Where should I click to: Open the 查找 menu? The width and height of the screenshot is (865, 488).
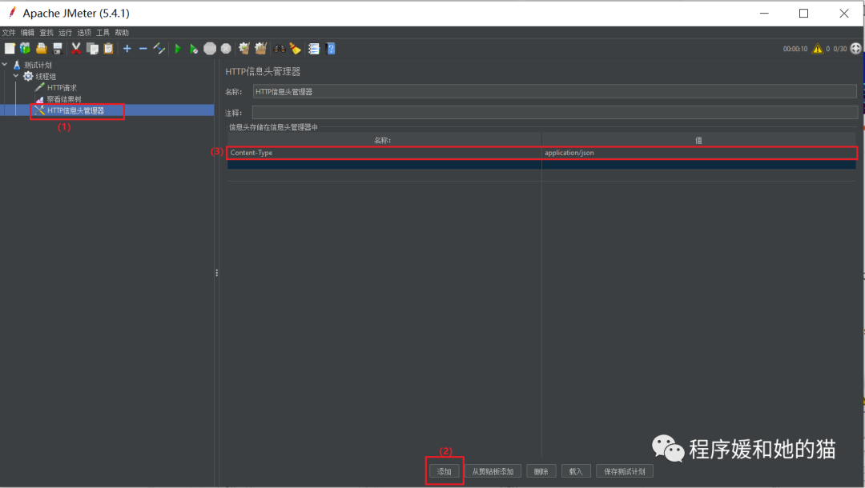(46, 33)
